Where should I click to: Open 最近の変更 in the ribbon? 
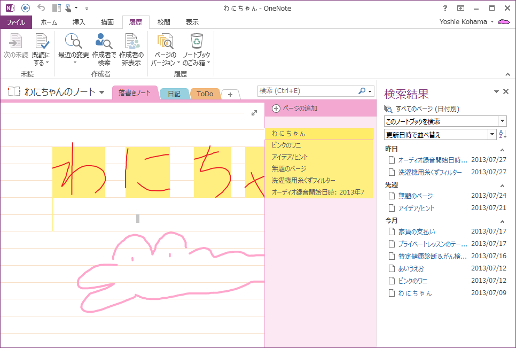73,49
